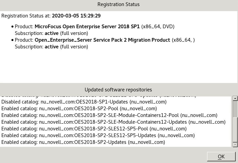
Task: Select the Registration Status timestamp line
Action: click(x=51, y=16)
